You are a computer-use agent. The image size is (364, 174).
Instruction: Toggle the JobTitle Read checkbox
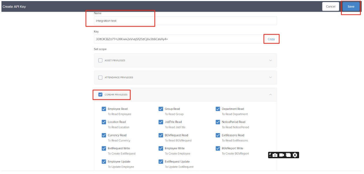[x=161, y=122]
